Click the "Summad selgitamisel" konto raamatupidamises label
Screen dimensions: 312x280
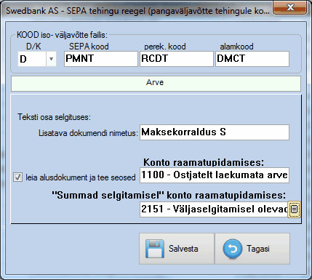point(169,195)
